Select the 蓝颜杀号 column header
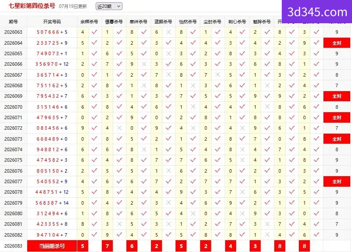 (x=163, y=22)
